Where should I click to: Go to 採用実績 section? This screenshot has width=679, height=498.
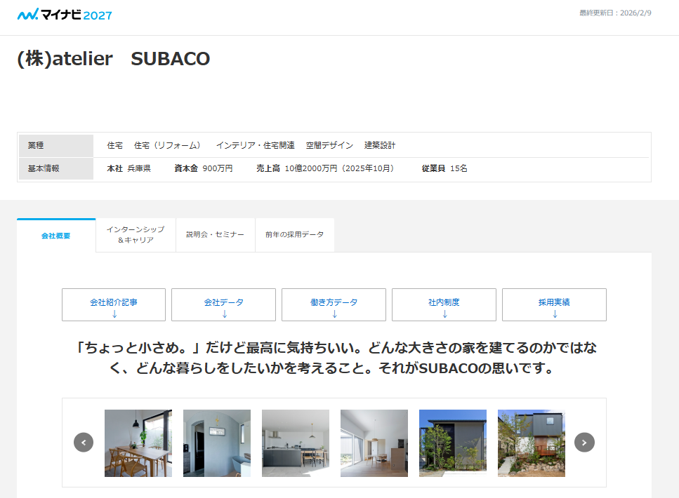click(554, 305)
